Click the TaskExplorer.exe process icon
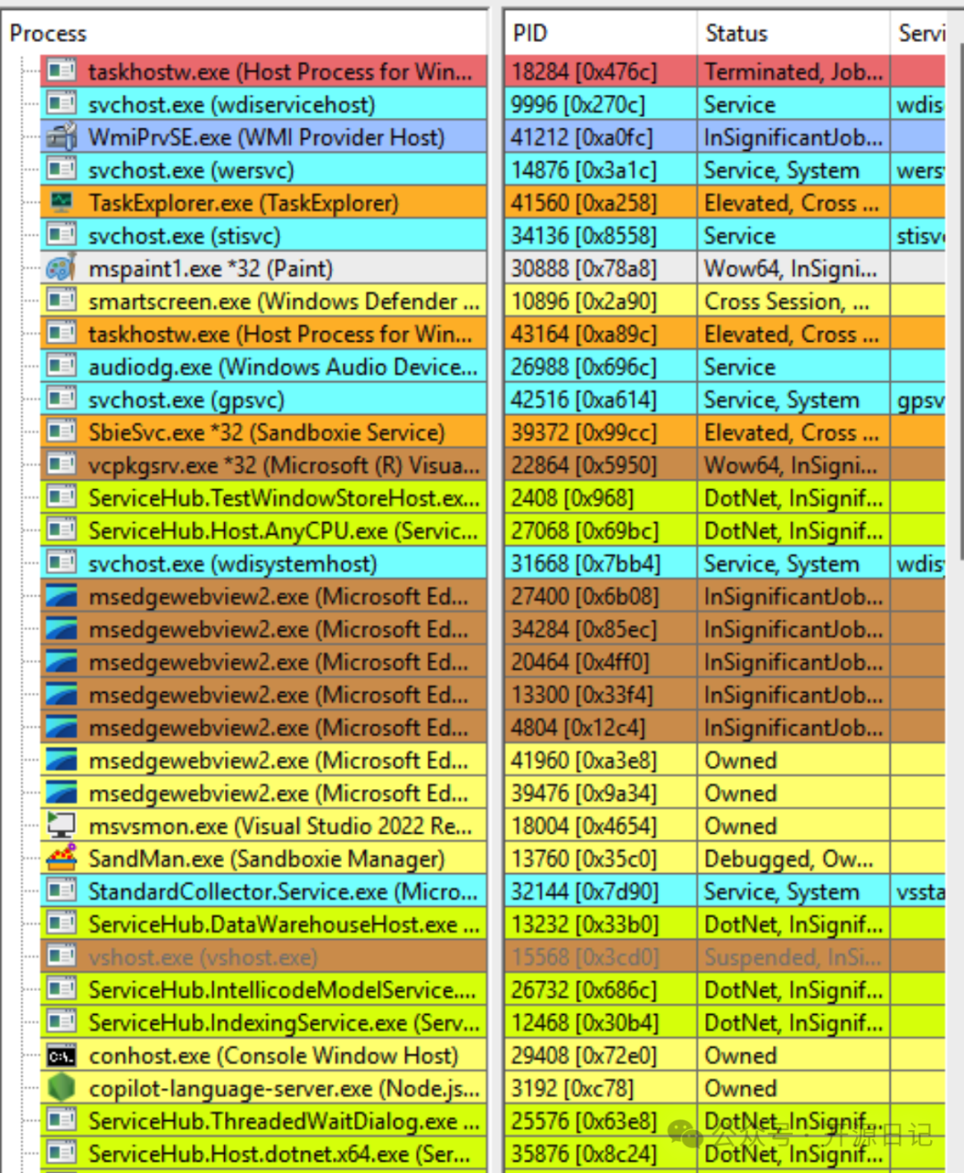Viewport: 964px width, 1173px height. tap(62, 203)
